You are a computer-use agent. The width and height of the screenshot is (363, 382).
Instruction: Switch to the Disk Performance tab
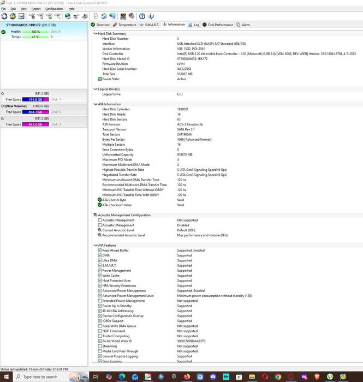point(218,25)
